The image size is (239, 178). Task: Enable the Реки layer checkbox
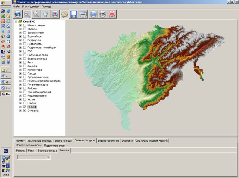25,62
